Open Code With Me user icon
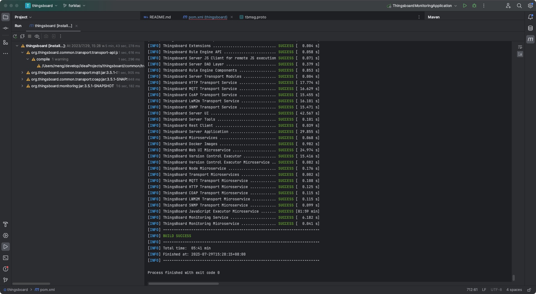The height and width of the screenshot is (294, 536). pos(508,6)
